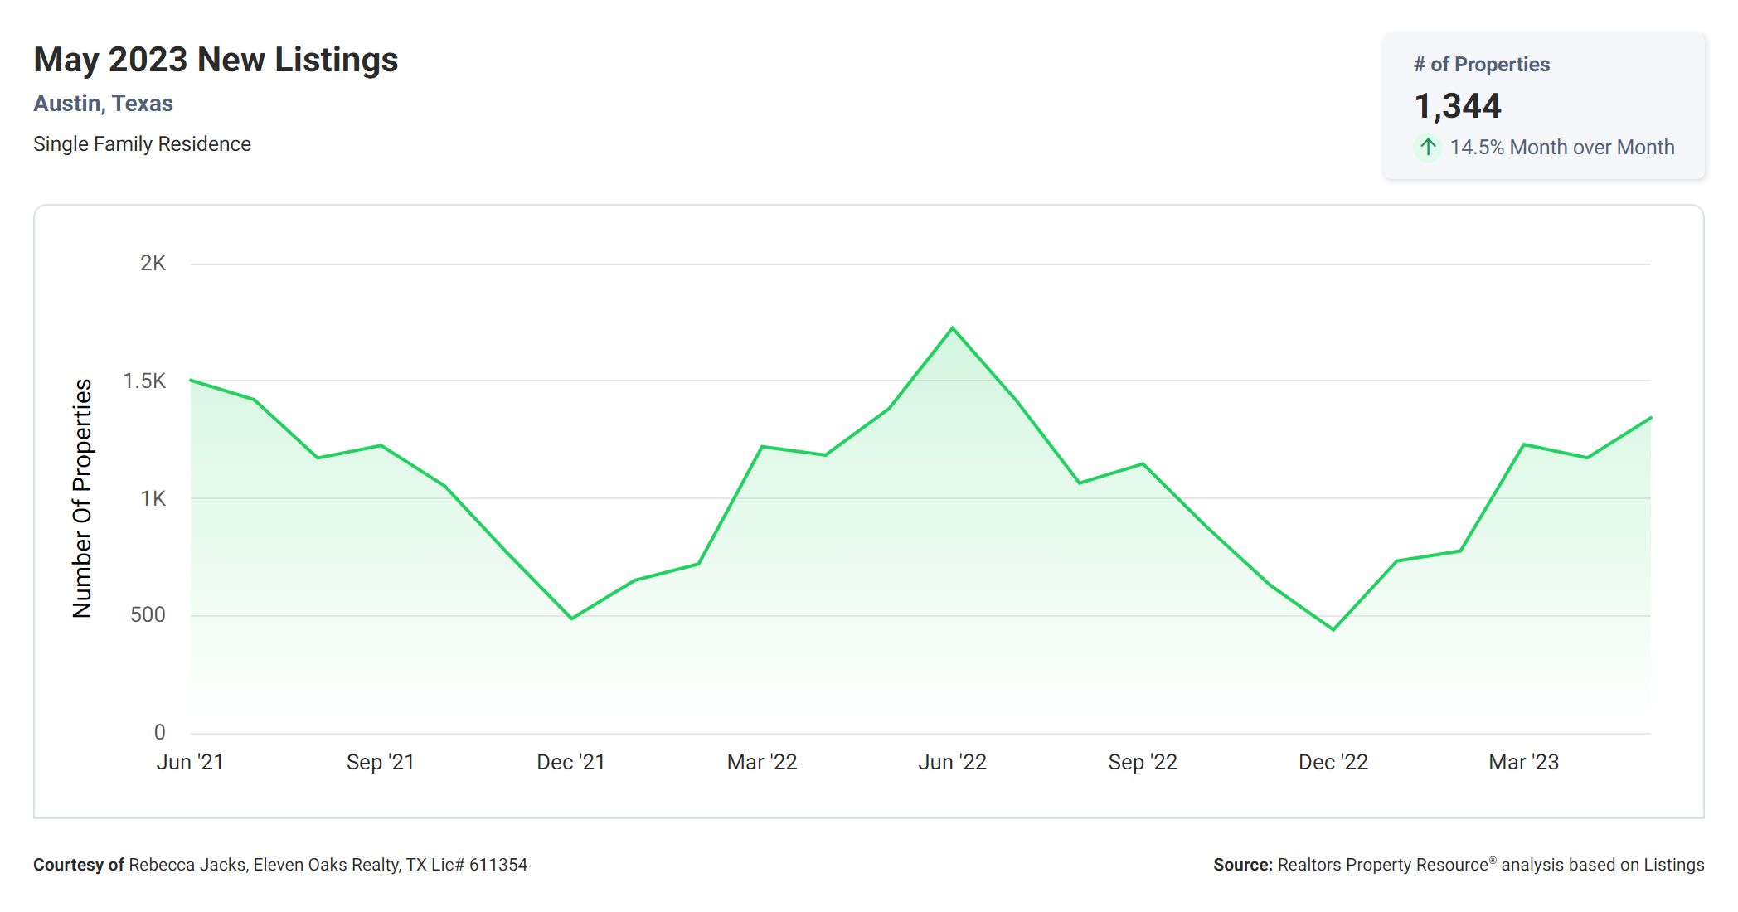Click the Sep '21 x-axis label
Screen dimensions: 1738x912
380,762
